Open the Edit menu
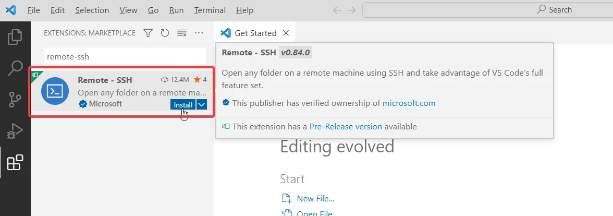This screenshot has height=216, width=613. 57,10
